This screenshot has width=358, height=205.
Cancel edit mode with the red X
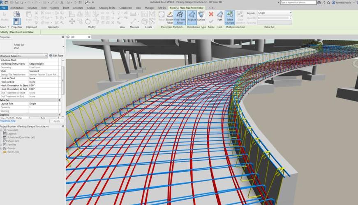pyautogui.click(x=211, y=14)
